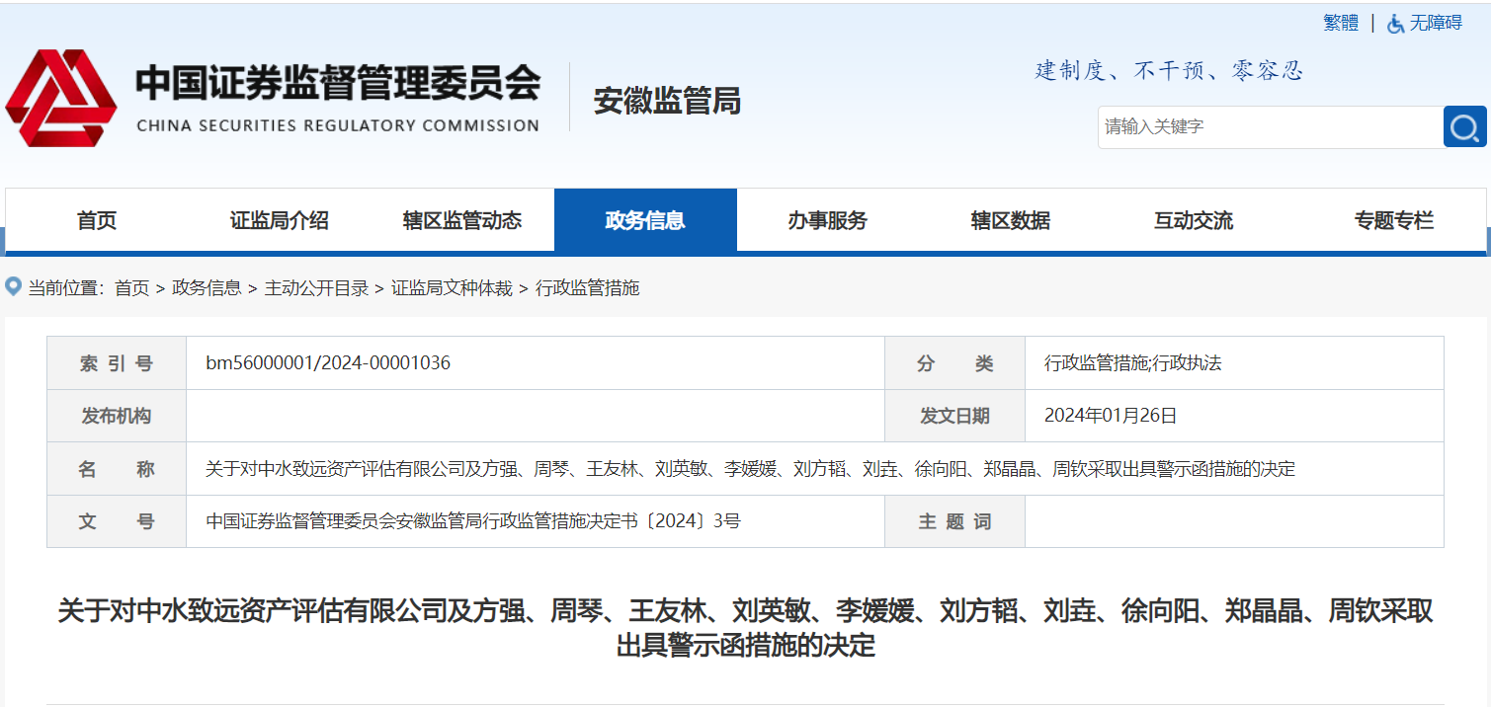Switch to traditional Chinese via 繁體
1491x707 pixels.
[1341, 23]
